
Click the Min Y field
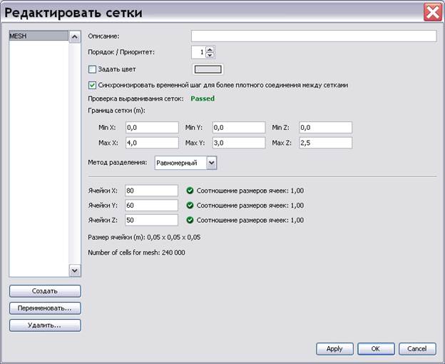click(239, 128)
